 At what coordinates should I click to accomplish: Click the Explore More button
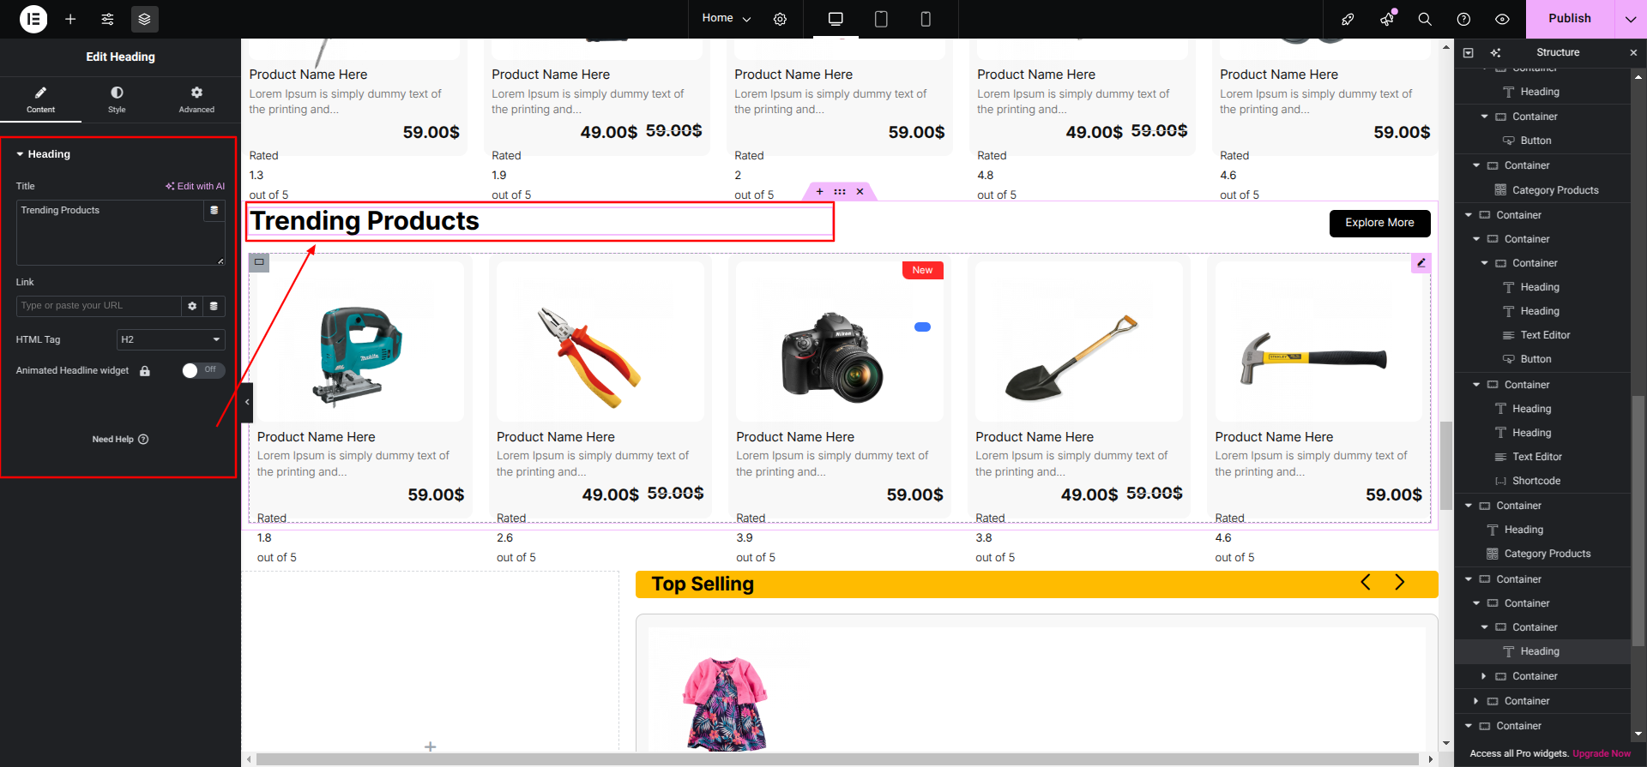pyautogui.click(x=1379, y=223)
